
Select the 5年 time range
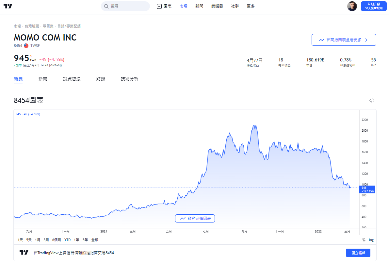click(x=85, y=240)
